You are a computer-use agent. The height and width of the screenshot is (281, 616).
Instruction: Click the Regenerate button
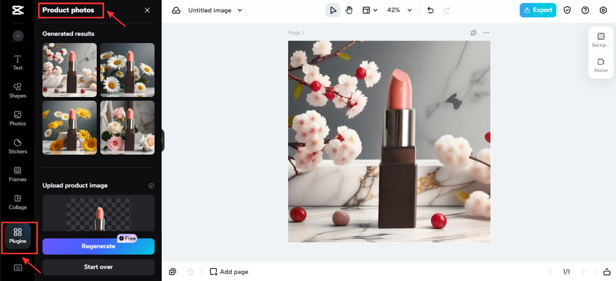tap(98, 246)
